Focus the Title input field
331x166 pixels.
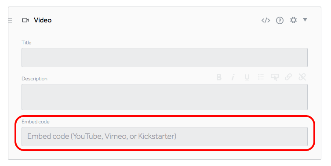click(164, 58)
